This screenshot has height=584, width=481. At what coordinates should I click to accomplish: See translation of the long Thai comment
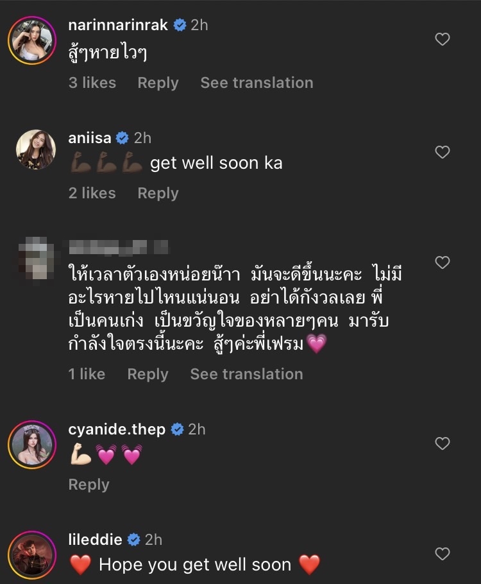click(246, 374)
